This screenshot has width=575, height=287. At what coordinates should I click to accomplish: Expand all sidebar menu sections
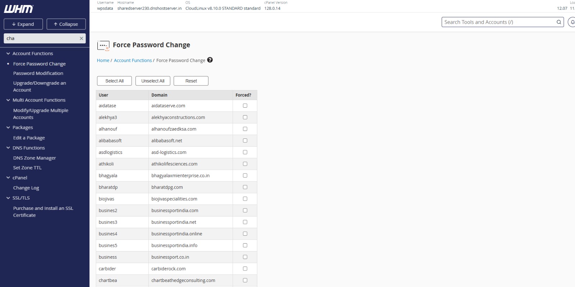(23, 24)
